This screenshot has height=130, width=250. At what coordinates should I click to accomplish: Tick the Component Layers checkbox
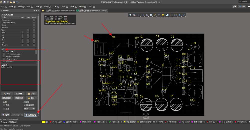click(x=4, y=54)
